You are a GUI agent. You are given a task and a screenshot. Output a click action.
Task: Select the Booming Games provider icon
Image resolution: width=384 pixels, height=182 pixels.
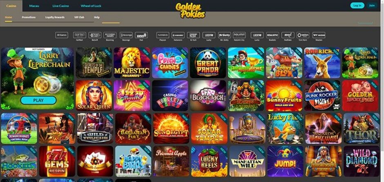(110, 35)
